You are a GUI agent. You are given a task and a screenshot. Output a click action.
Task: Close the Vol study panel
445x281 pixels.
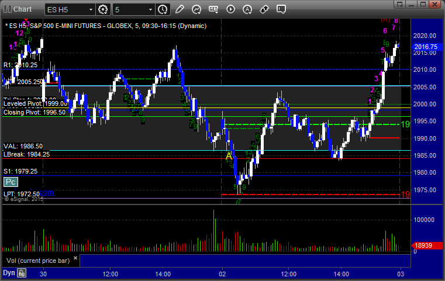(x=75, y=258)
